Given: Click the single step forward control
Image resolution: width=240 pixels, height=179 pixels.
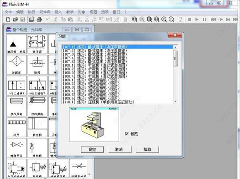Looking at the screenshot, I should click(x=221, y=20).
